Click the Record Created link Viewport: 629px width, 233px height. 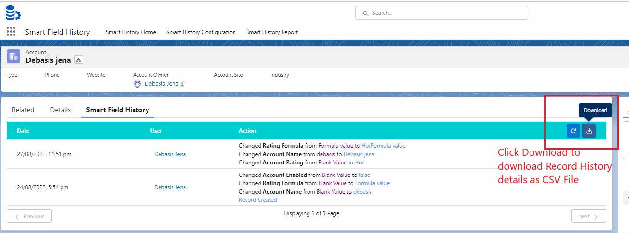[258, 200]
